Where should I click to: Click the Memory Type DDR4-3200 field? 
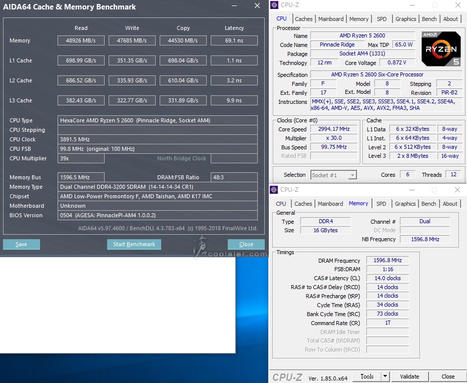click(158, 187)
